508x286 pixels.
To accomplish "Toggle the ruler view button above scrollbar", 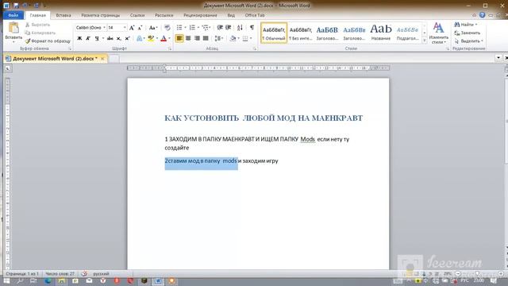I will (506, 69).
